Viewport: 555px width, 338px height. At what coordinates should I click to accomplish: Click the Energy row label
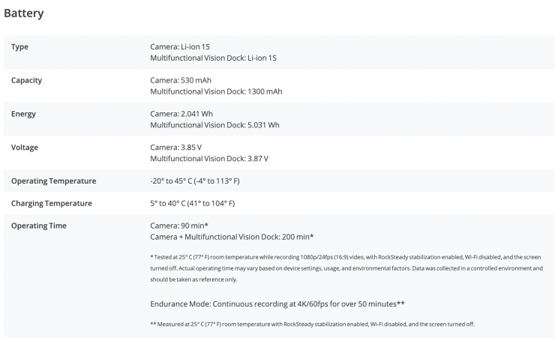tap(24, 114)
